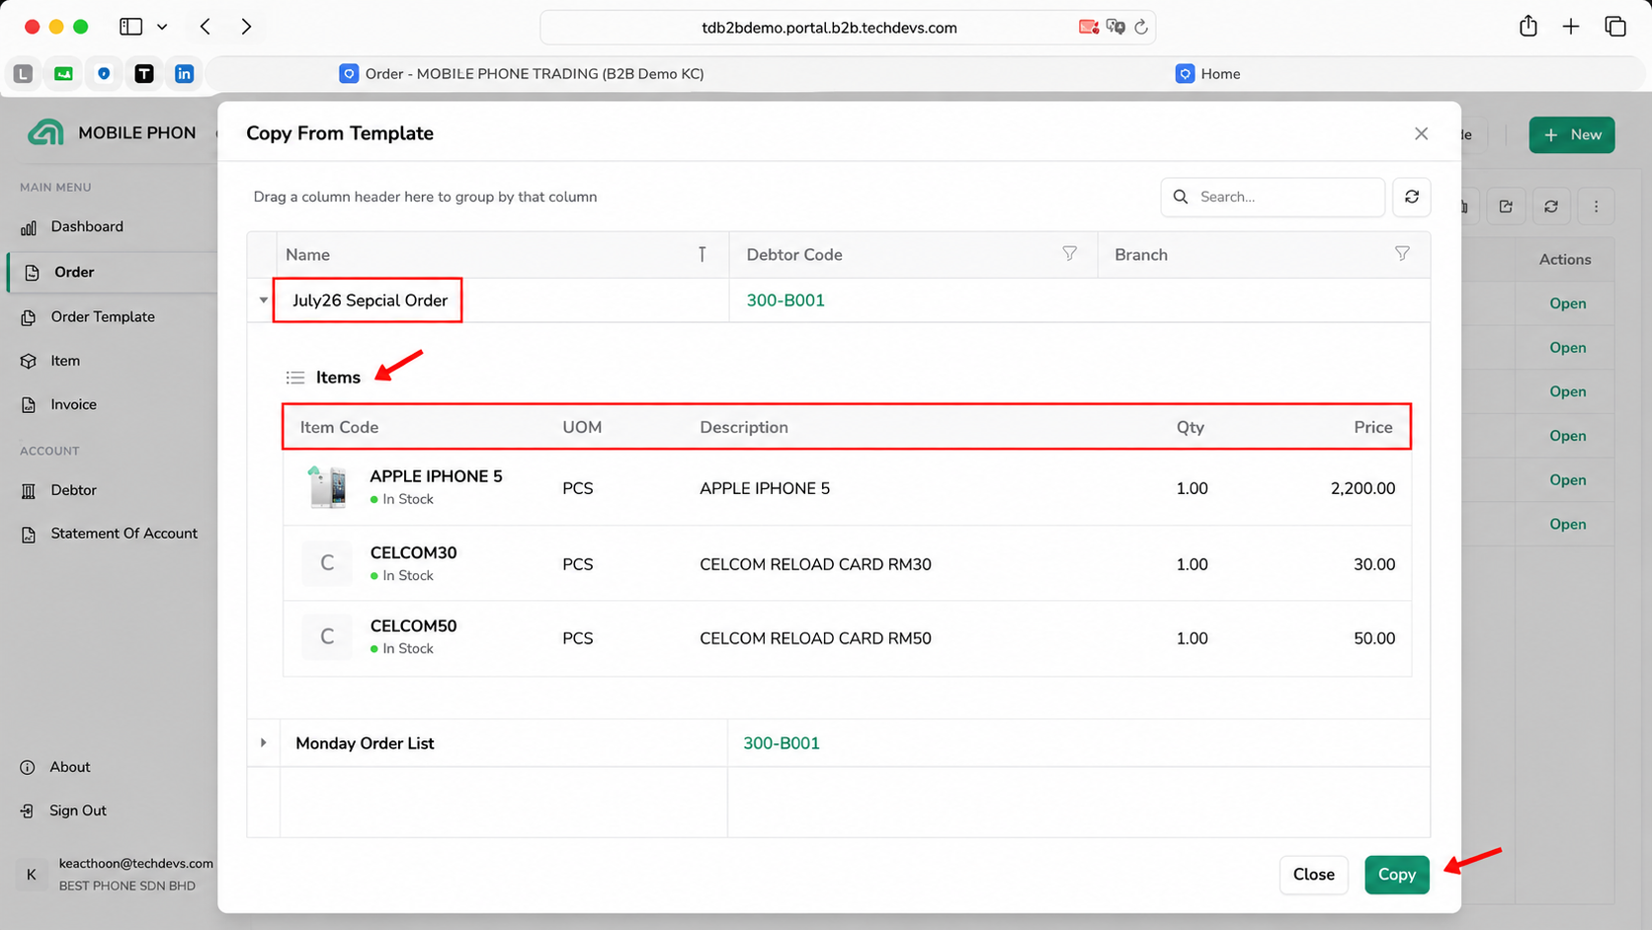Click Order Template copy icon
This screenshot has width=1652, height=930.
point(29,317)
